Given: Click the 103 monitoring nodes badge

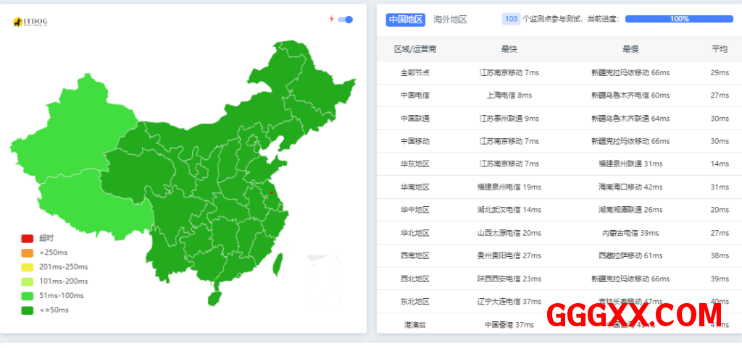Looking at the screenshot, I should [511, 19].
